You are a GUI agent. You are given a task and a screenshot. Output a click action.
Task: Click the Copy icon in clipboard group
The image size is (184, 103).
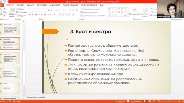coord(5,12)
